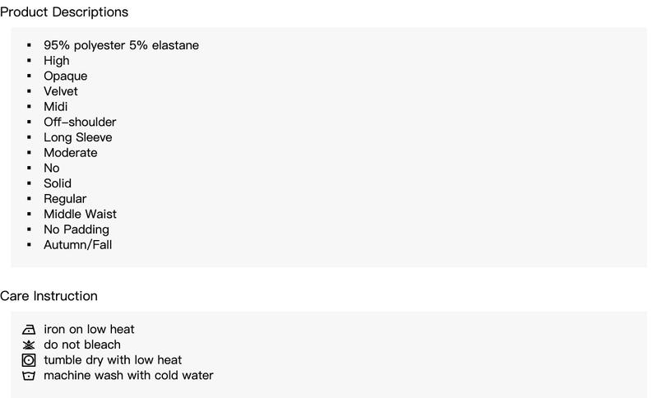Click the Moderate list item

coord(71,153)
